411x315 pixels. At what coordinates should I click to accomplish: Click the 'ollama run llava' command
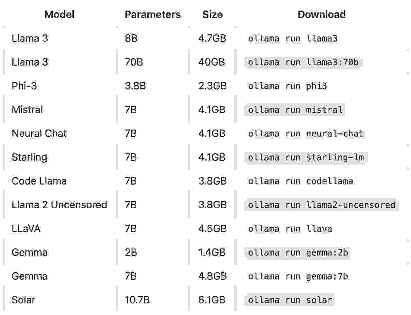(290, 229)
